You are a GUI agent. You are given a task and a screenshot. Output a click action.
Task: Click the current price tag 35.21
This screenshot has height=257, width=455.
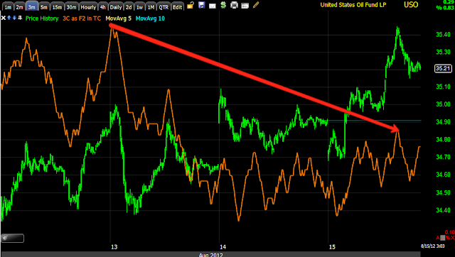(443, 69)
